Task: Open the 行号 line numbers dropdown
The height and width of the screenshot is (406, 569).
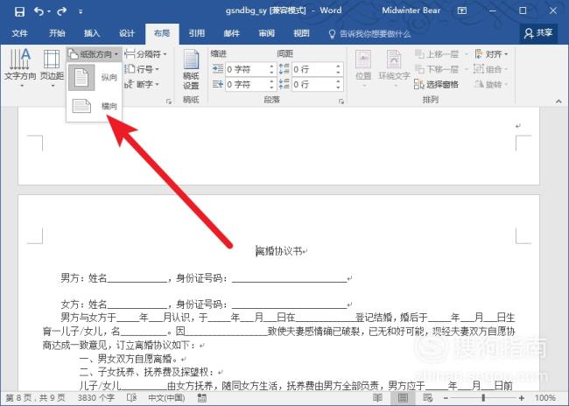Action: coord(142,69)
